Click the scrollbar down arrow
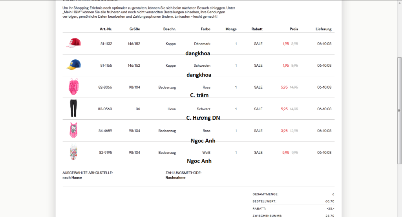The width and height of the screenshot is (402, 217). [x=399, y=214]
